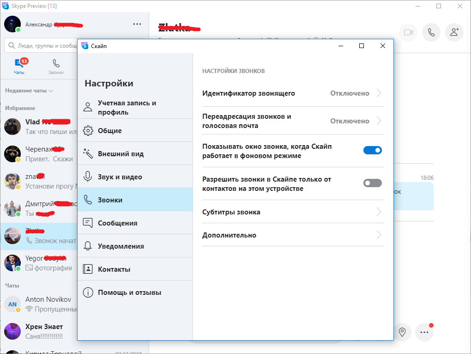
Task: Expand Дополнительно chevron
Action: click(x=379, y=235)
